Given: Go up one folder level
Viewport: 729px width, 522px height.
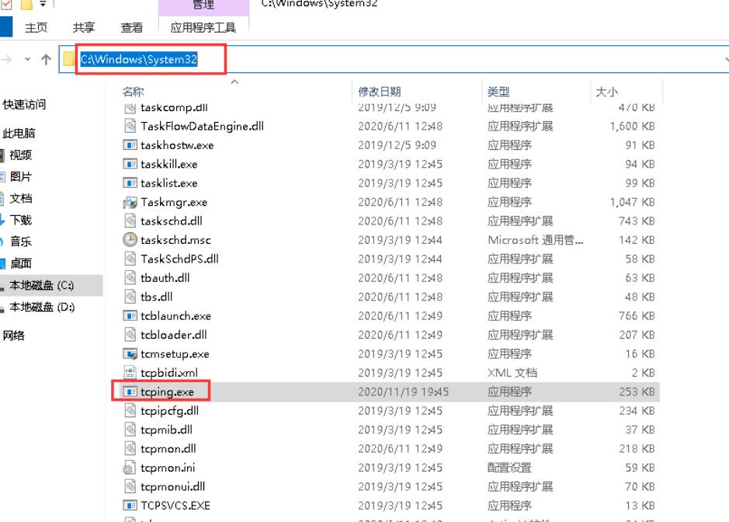Looking at the screenshot, I should click(x=46, y=60).
